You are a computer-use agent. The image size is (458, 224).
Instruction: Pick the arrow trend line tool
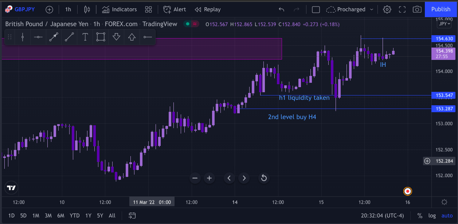54,37
